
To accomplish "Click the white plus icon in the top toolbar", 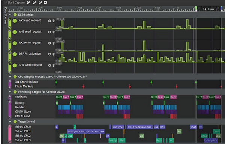I will pyautogui.click(x=45, y=3).
